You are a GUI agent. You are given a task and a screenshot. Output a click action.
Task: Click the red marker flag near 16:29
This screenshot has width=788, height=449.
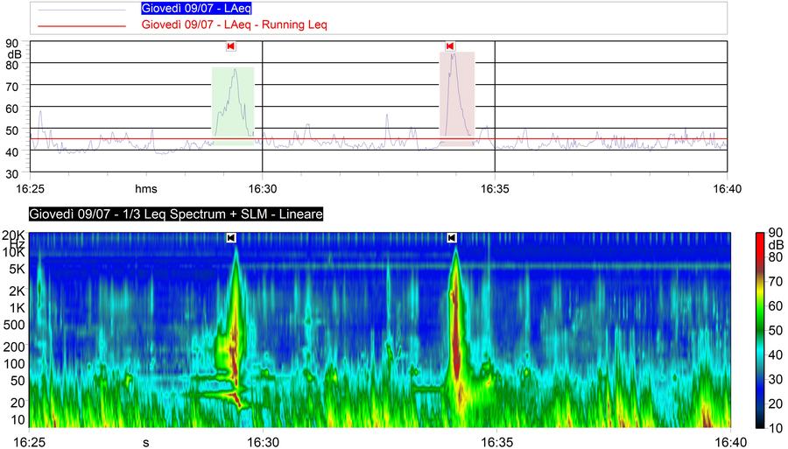230,46
